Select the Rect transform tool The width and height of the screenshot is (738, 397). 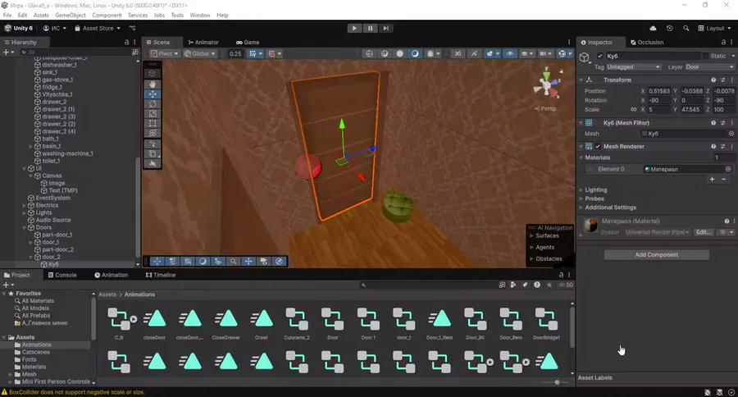152,124
